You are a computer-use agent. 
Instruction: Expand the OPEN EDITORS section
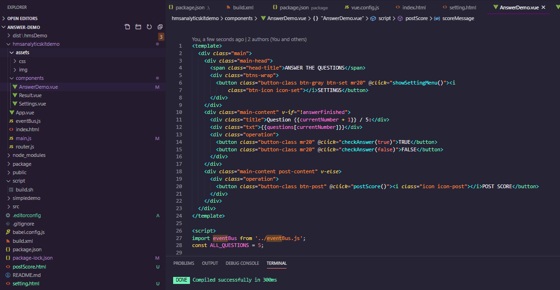click(x=22, y=18)
